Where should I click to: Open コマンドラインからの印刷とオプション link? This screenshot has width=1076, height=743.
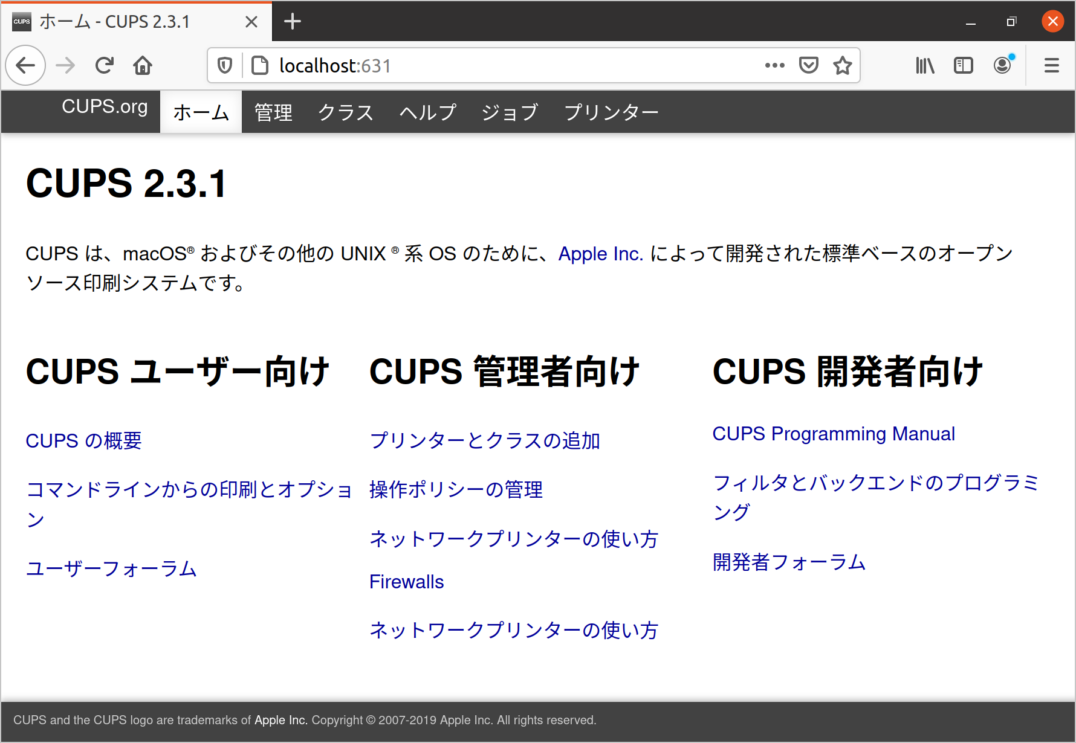(x=189, y=504)
